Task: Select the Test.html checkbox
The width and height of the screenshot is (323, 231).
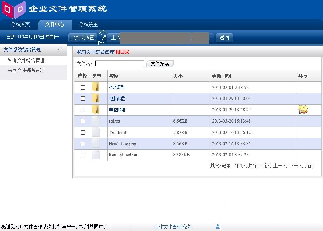Action: click(83, 132)
